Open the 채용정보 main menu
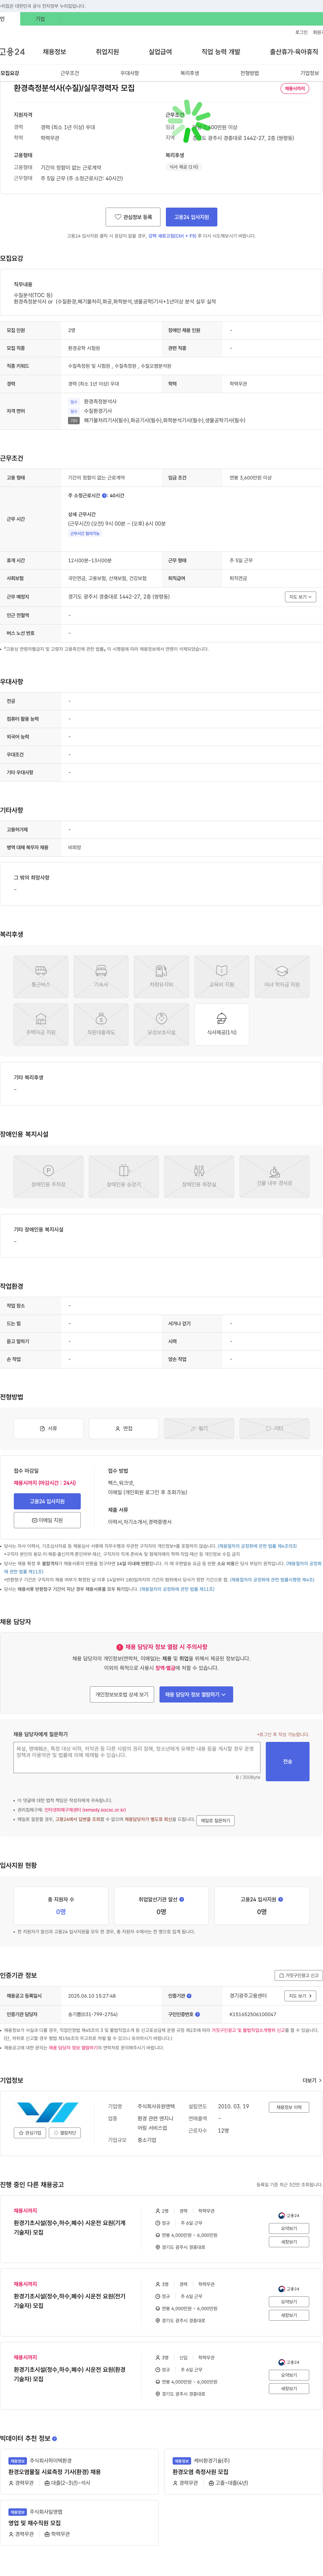This screenshot has height=2576, width=323. click(x=54, y=52)
